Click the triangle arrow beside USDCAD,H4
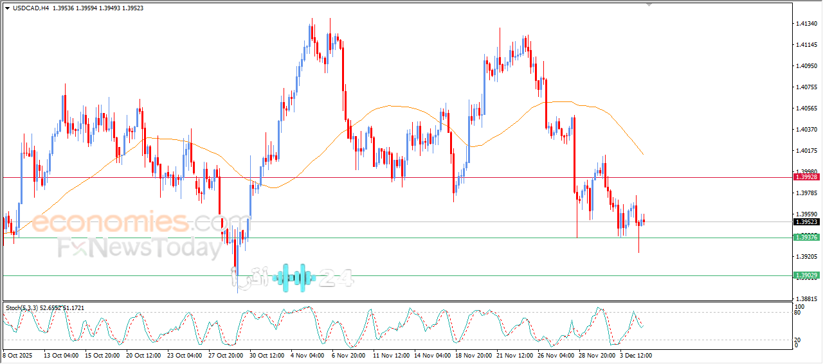The image size is (823, 364). click(x=7, y=8)
